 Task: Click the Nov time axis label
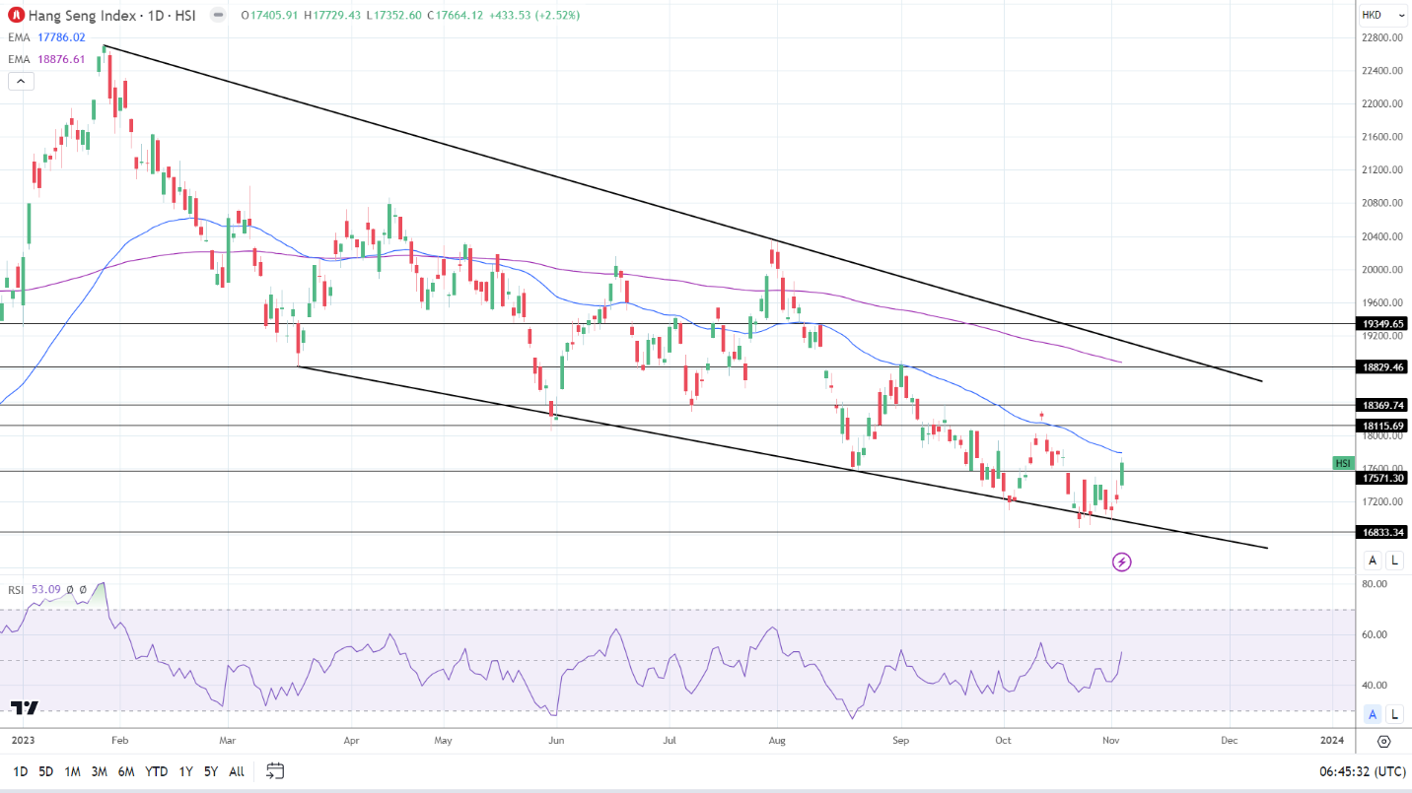[x=1110, y=739]
